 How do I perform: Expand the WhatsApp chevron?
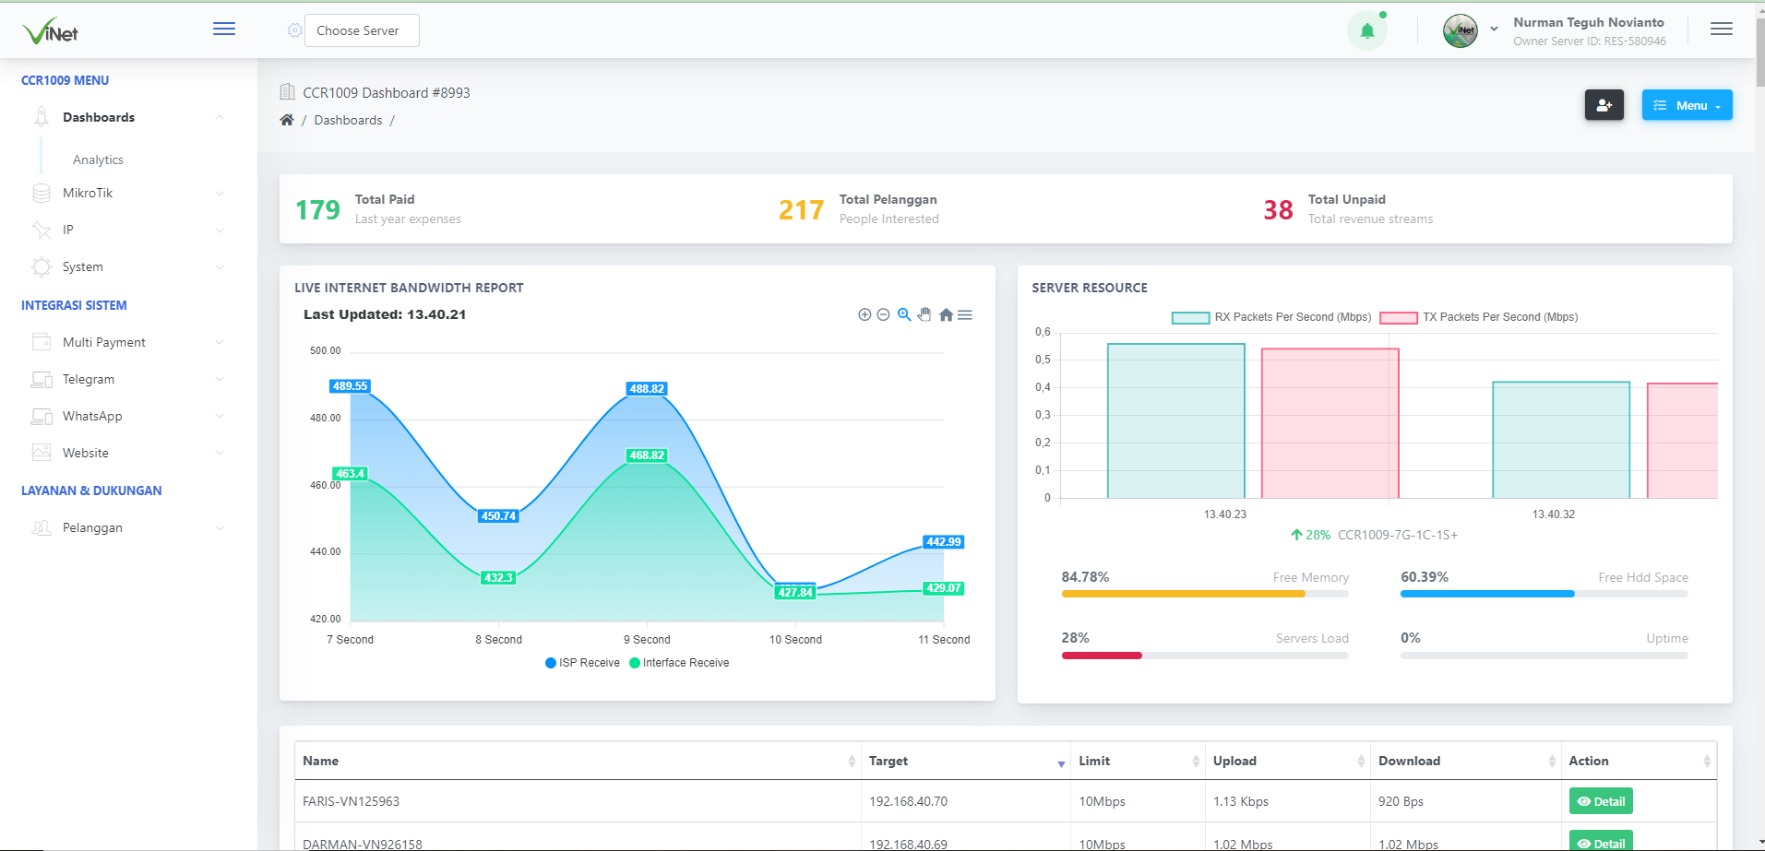click(220, 416)
